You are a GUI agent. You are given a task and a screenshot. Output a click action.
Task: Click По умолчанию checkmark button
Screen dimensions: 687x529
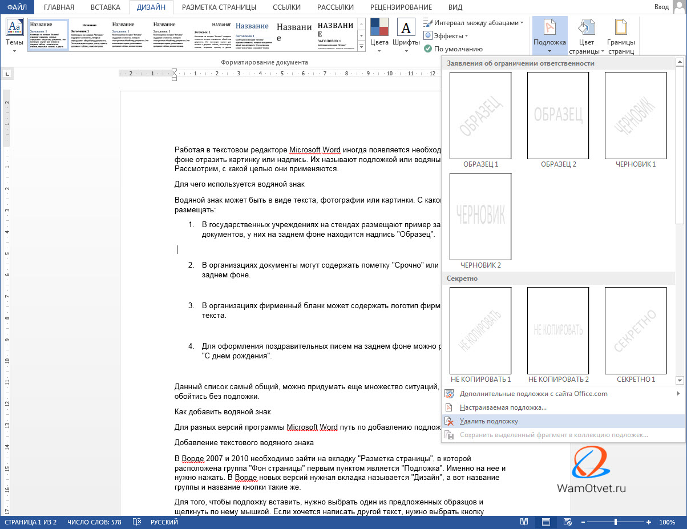[x=454, y=49]
